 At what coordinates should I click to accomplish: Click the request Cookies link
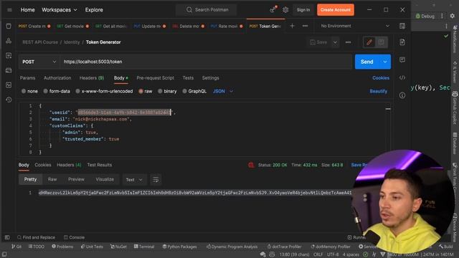pos(381,78)
